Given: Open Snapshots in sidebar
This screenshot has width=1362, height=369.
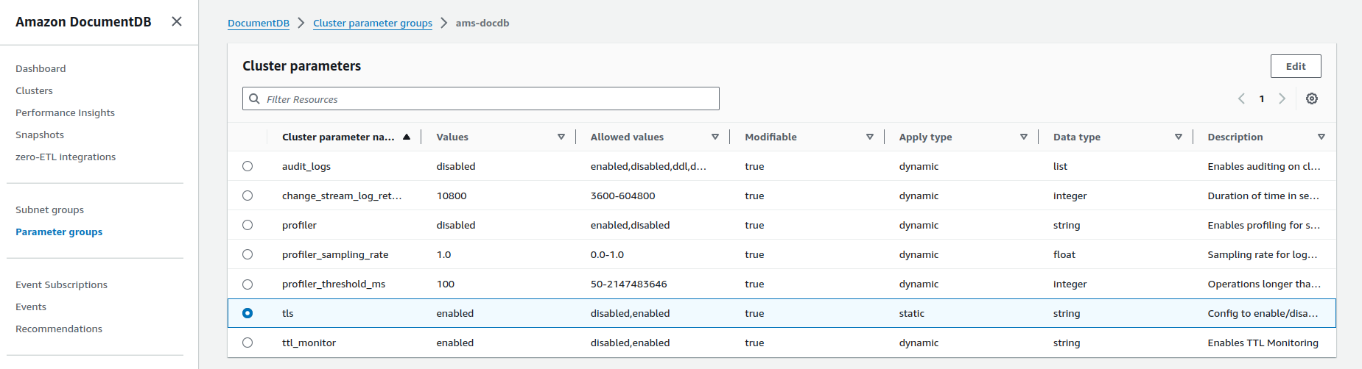Looking at the screenshot, I should coord(40,135).
